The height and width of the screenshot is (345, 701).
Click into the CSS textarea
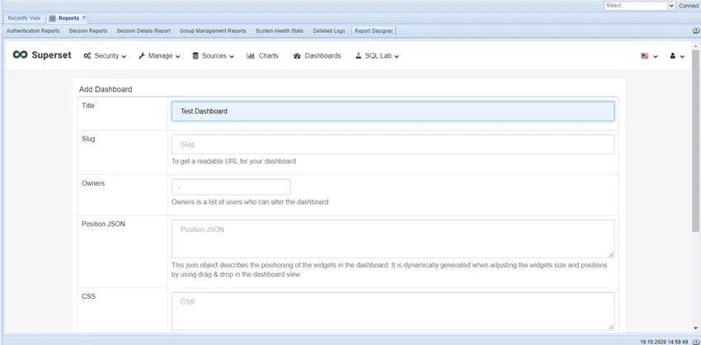pyautogui.click(x=393, y=311)
